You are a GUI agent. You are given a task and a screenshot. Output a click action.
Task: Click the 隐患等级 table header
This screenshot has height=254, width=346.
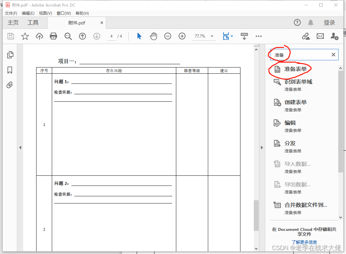click(192, 71)
